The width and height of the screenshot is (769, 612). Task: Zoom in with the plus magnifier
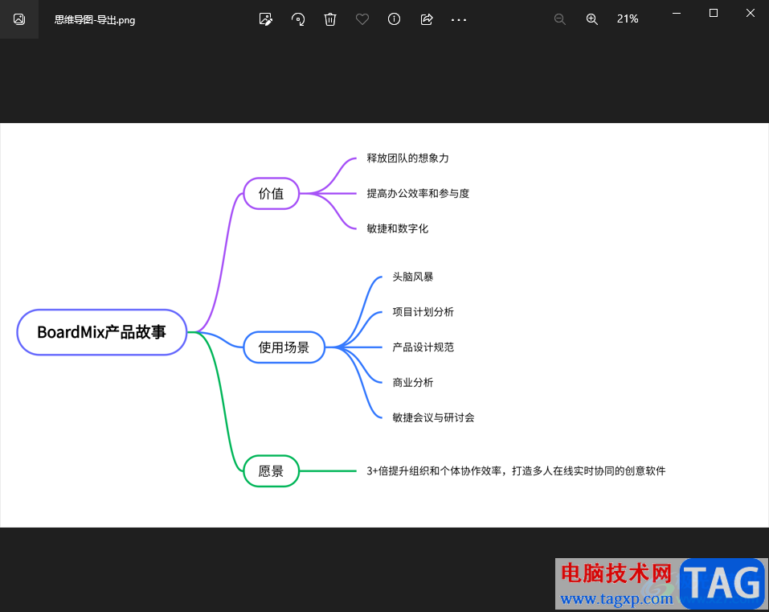pos(592,19)
